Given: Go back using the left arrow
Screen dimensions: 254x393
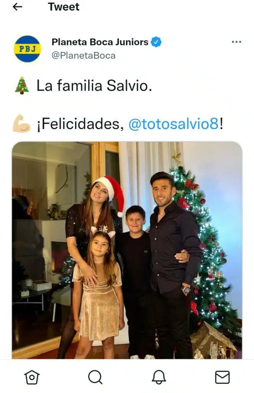Looking at the screenshot, I should click(17, 7).
